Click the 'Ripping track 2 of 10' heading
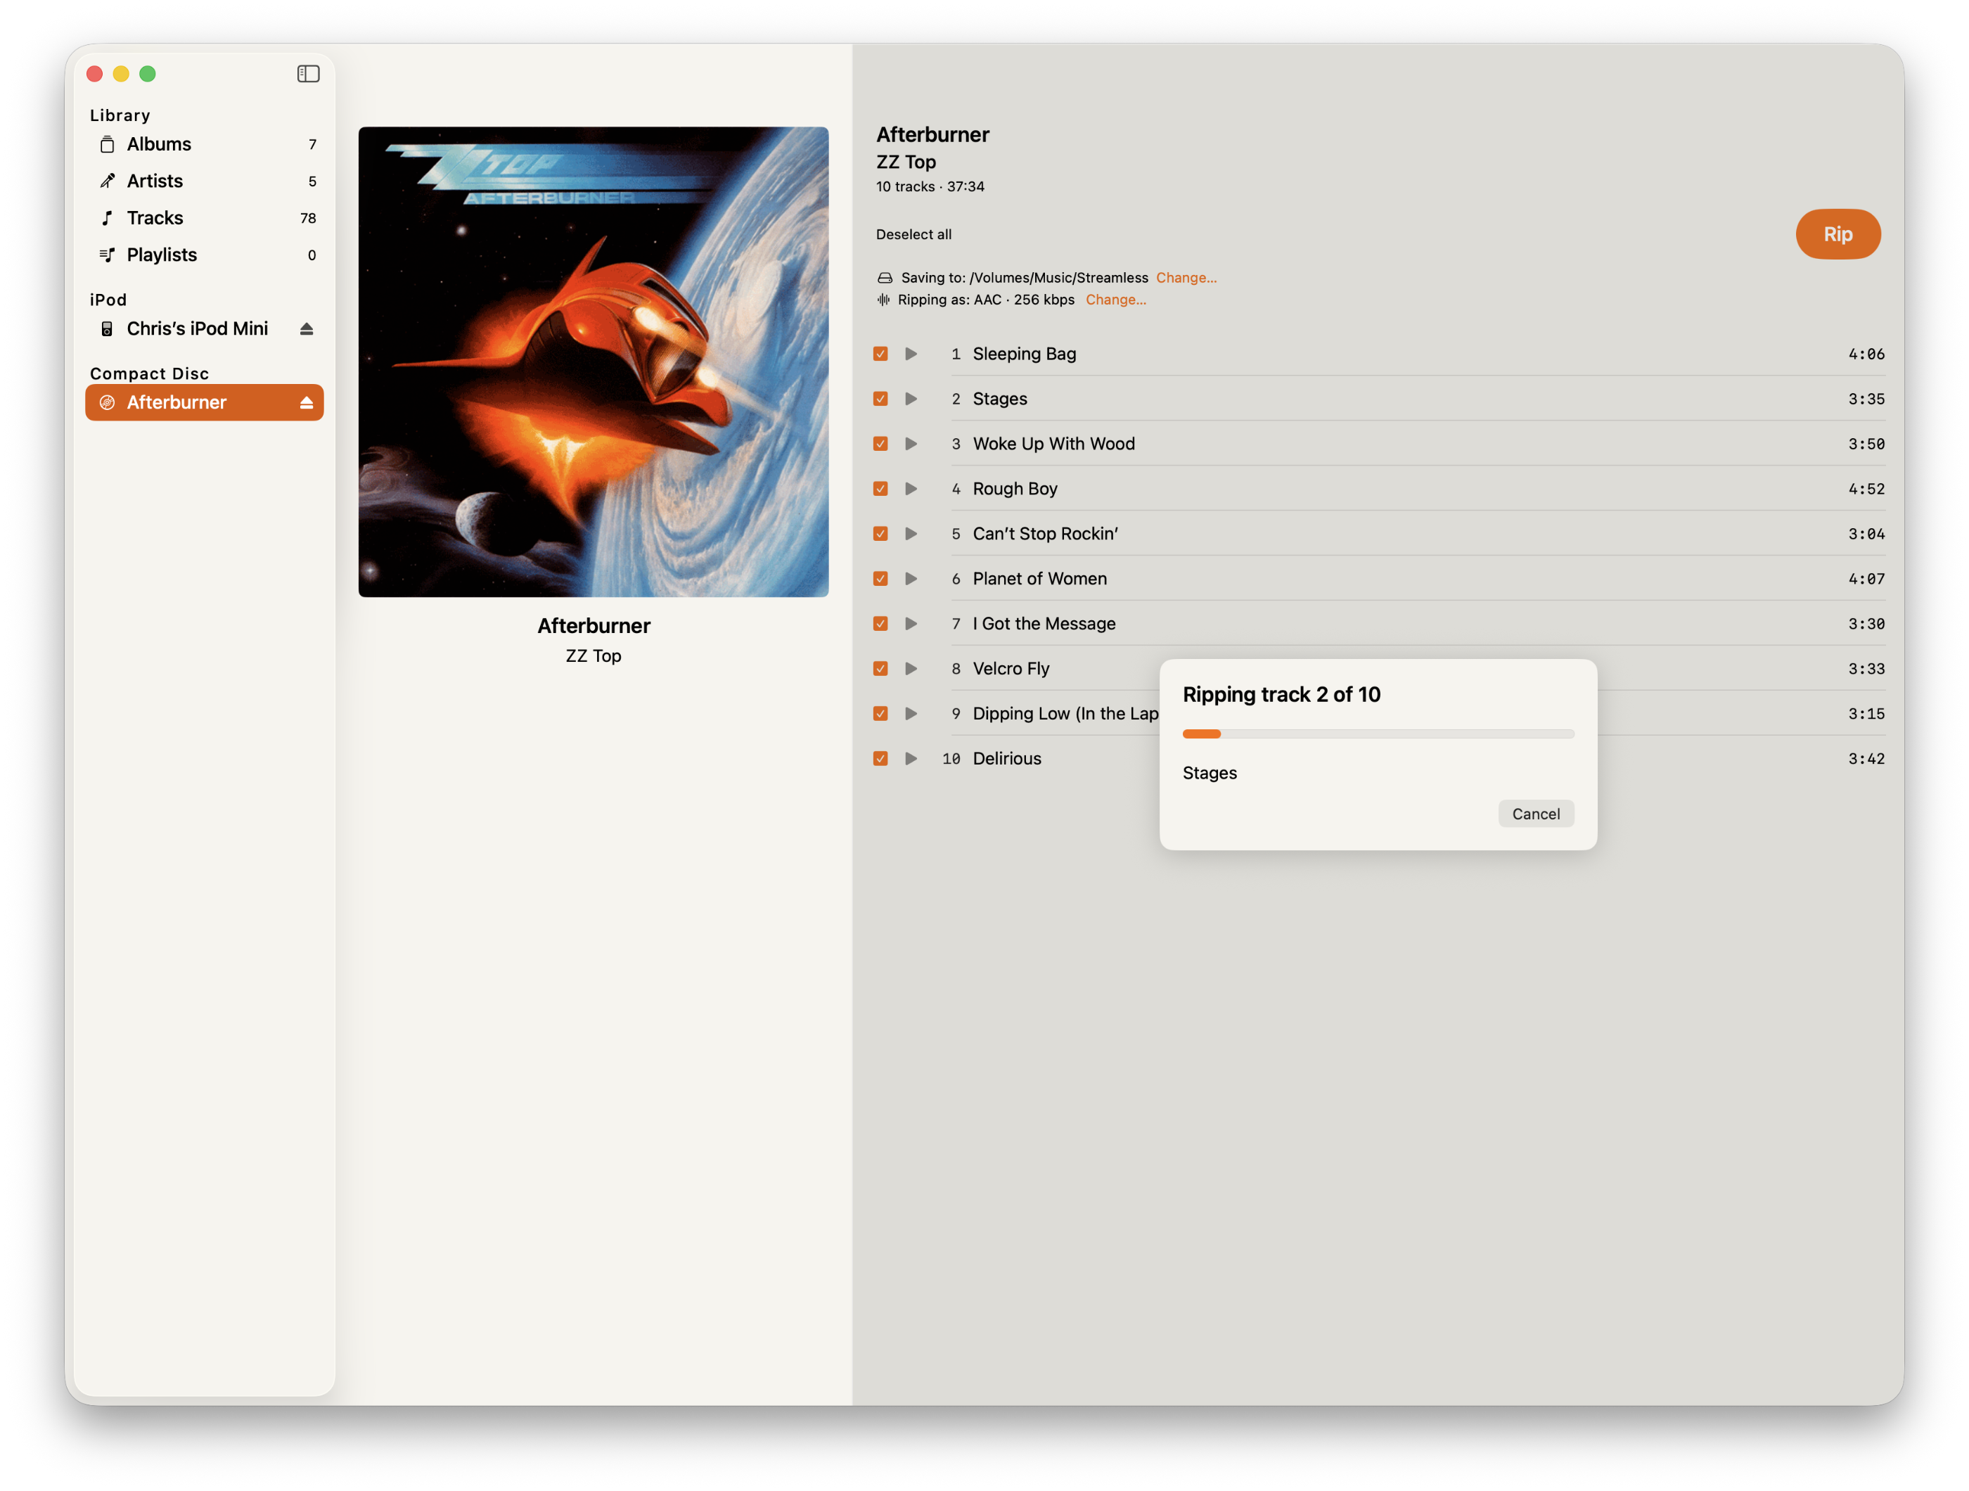 (x=1282, y=694)
